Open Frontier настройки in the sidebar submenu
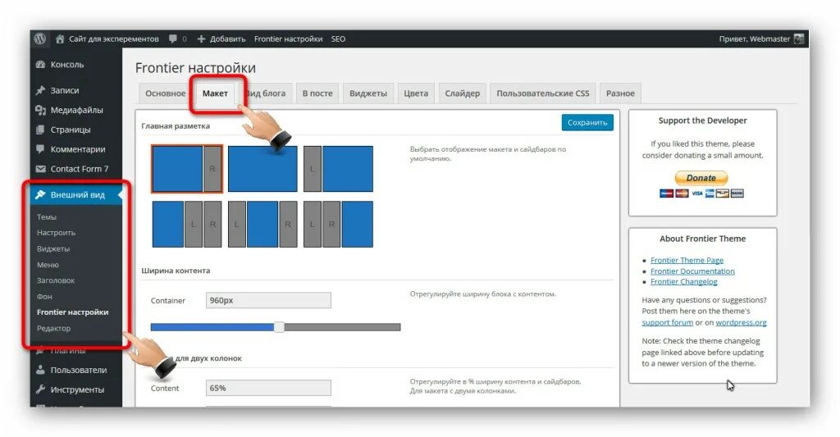840x437 pixels. (x=72, y=312)
